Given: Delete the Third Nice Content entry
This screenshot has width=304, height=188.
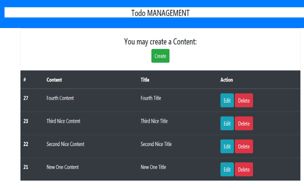Looking at the screenshot, I should click(244, 124).
